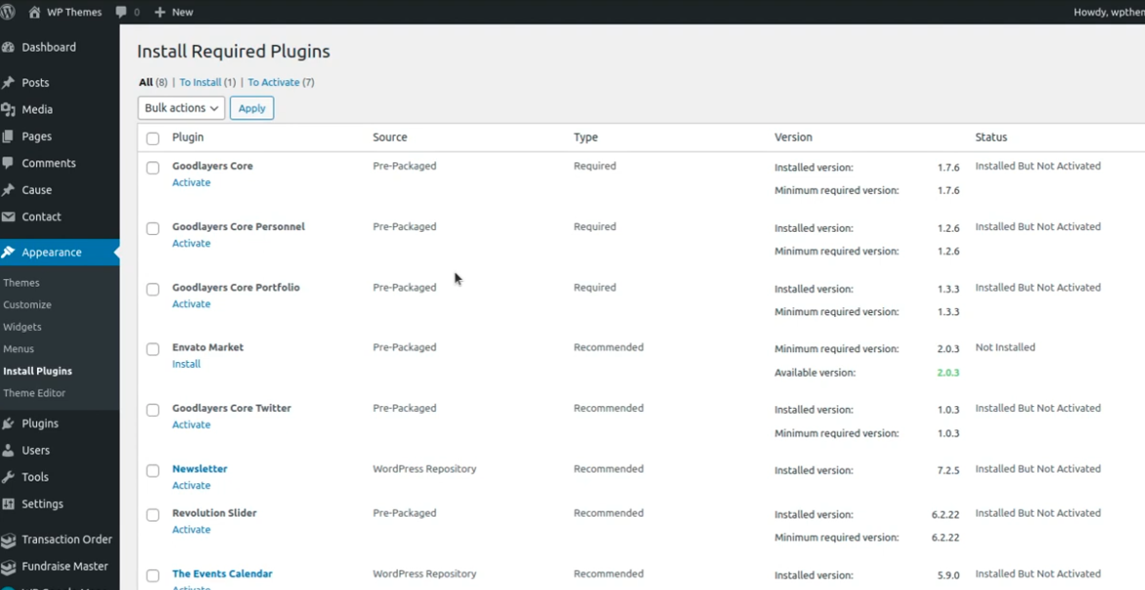Click the Posts pushpin icon
This screenshot has width=1145, height=590.
(x=9, y=83)
